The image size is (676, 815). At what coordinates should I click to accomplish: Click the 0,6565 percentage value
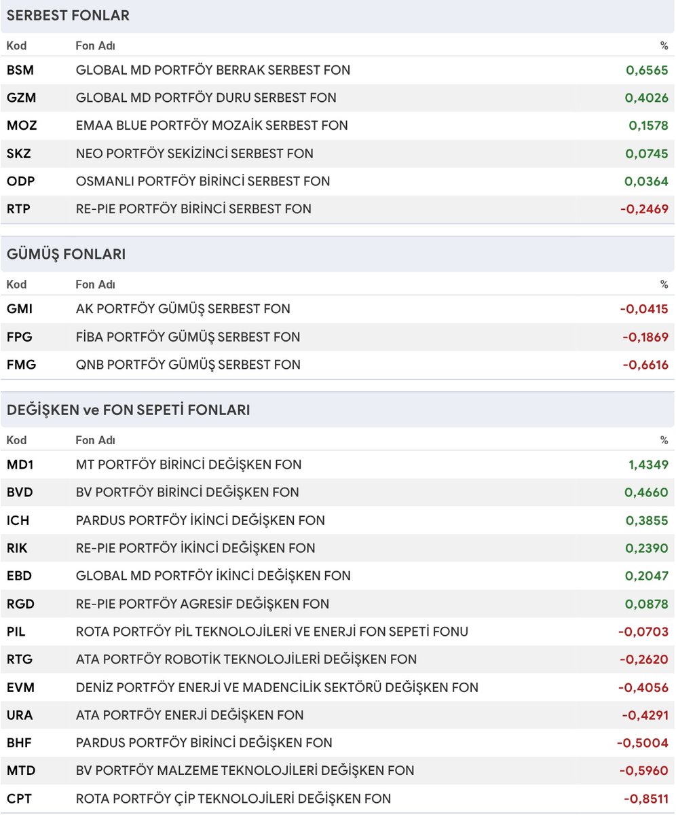[647, 70]
